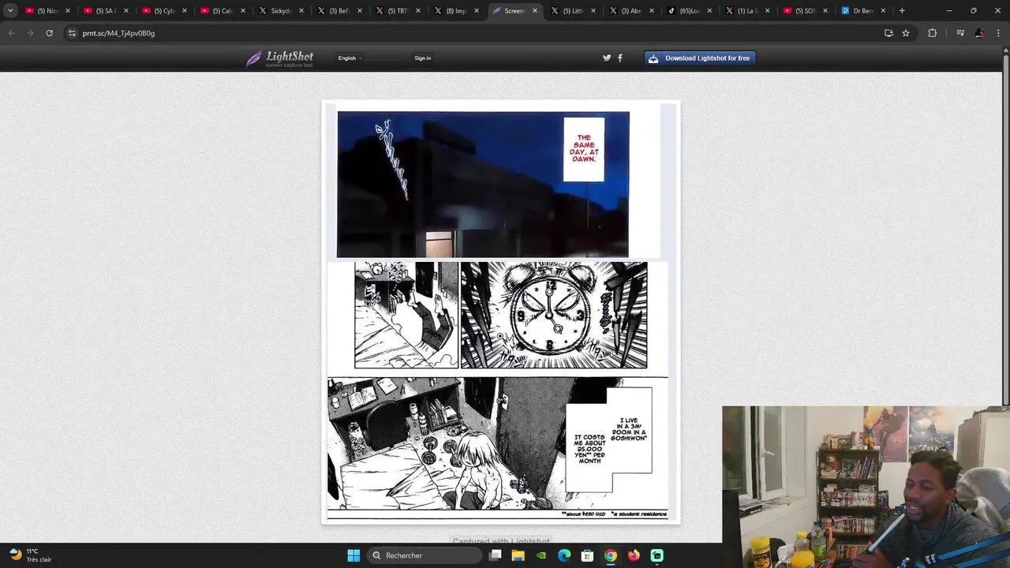Switch to the (5) SOF YouTube tab
This screenshot has height=568, width=1010.
point(806,11)
